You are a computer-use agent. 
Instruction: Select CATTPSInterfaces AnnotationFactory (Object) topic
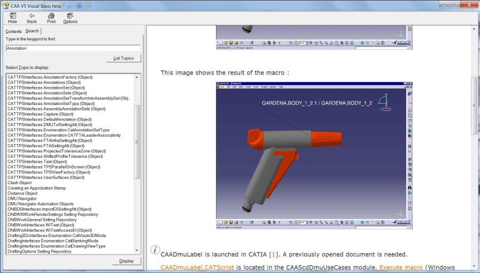pos(50,77)
